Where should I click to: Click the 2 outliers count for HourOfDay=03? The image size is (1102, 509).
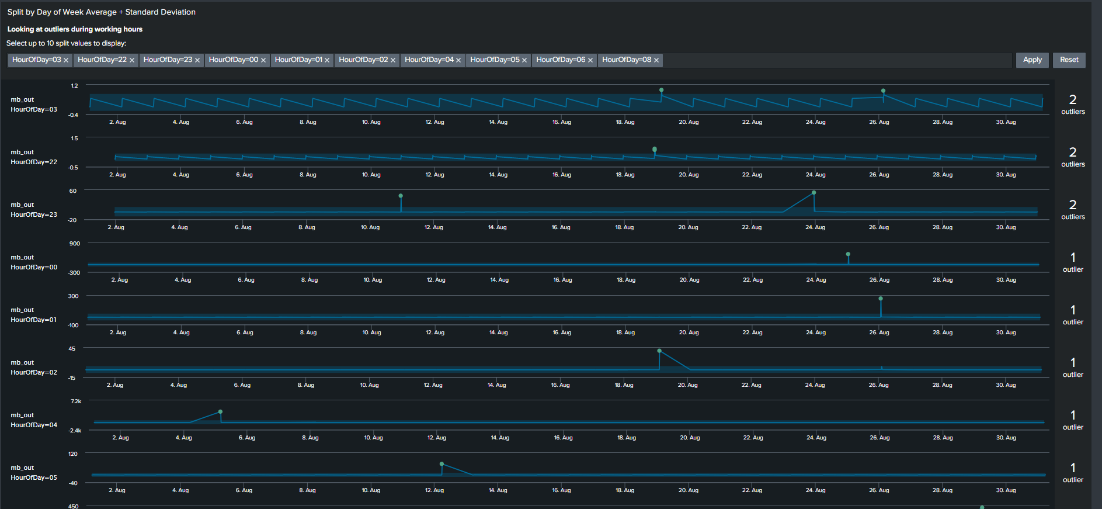tap(1073, 105)
